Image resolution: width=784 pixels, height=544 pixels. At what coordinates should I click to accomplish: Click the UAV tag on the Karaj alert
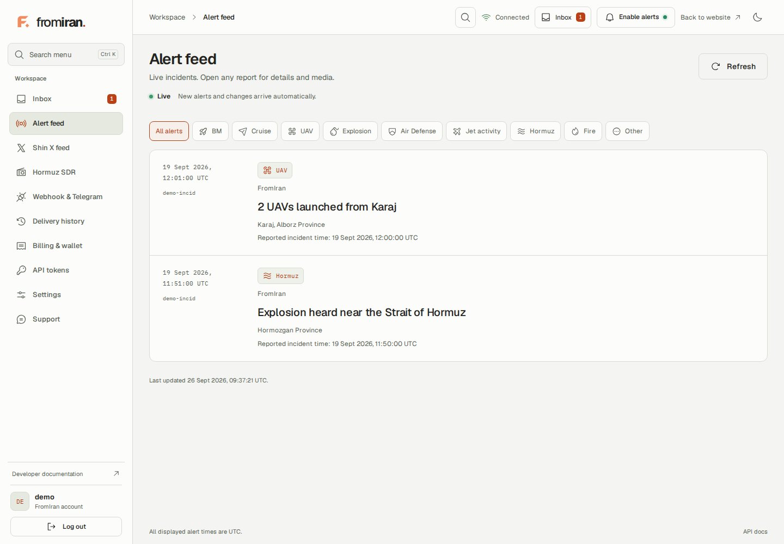[x=275, y=170]
